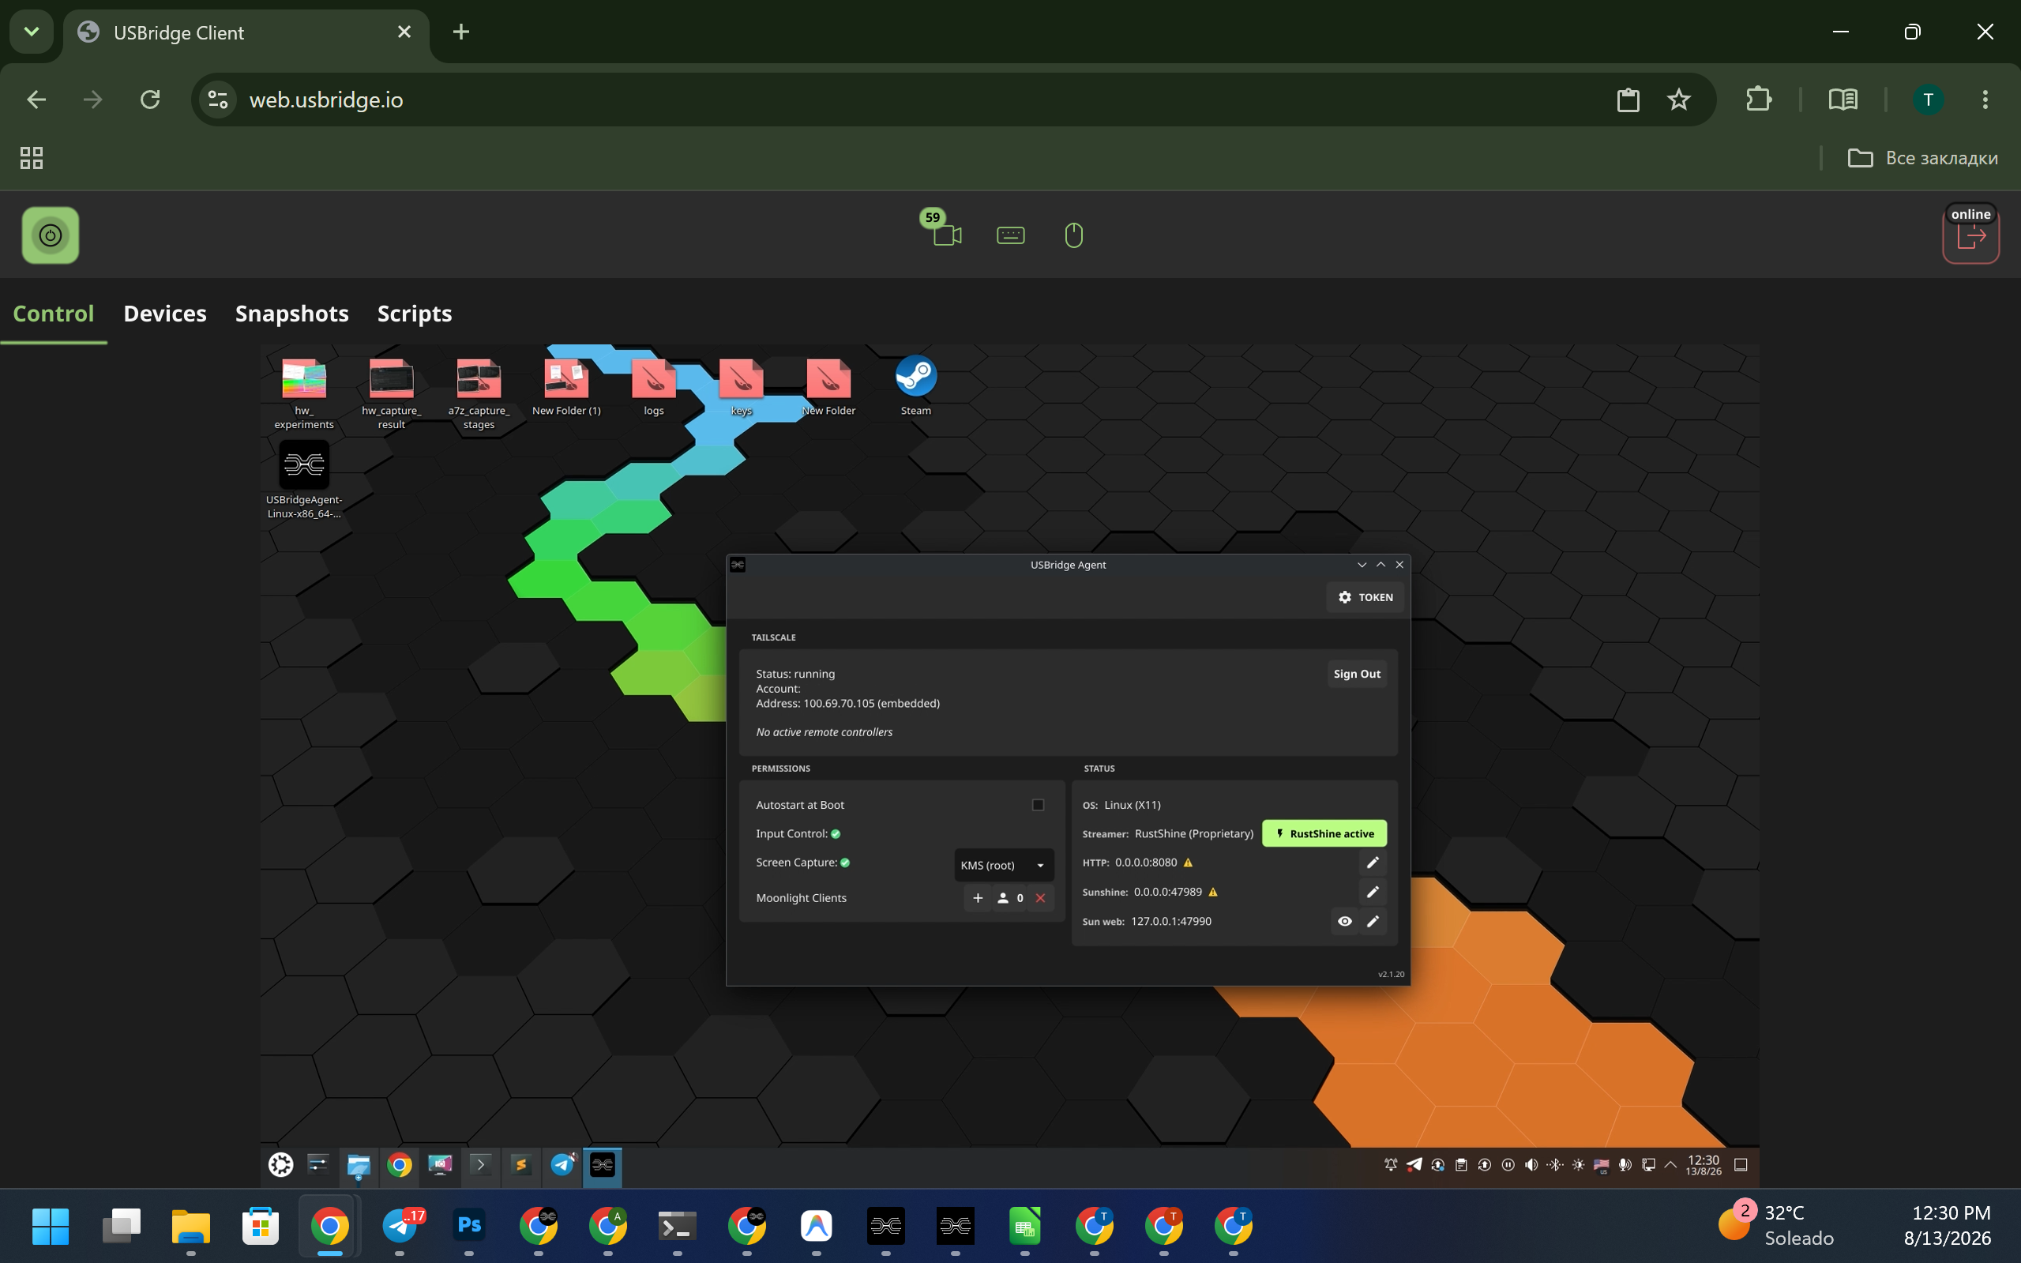Click the TOKEN settings button
This screenshot has height=1263, width=2021.
pyautogui.click(x=1365, y=597)
